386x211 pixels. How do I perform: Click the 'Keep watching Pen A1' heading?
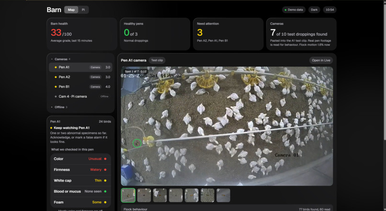click(x=72, y=128)
